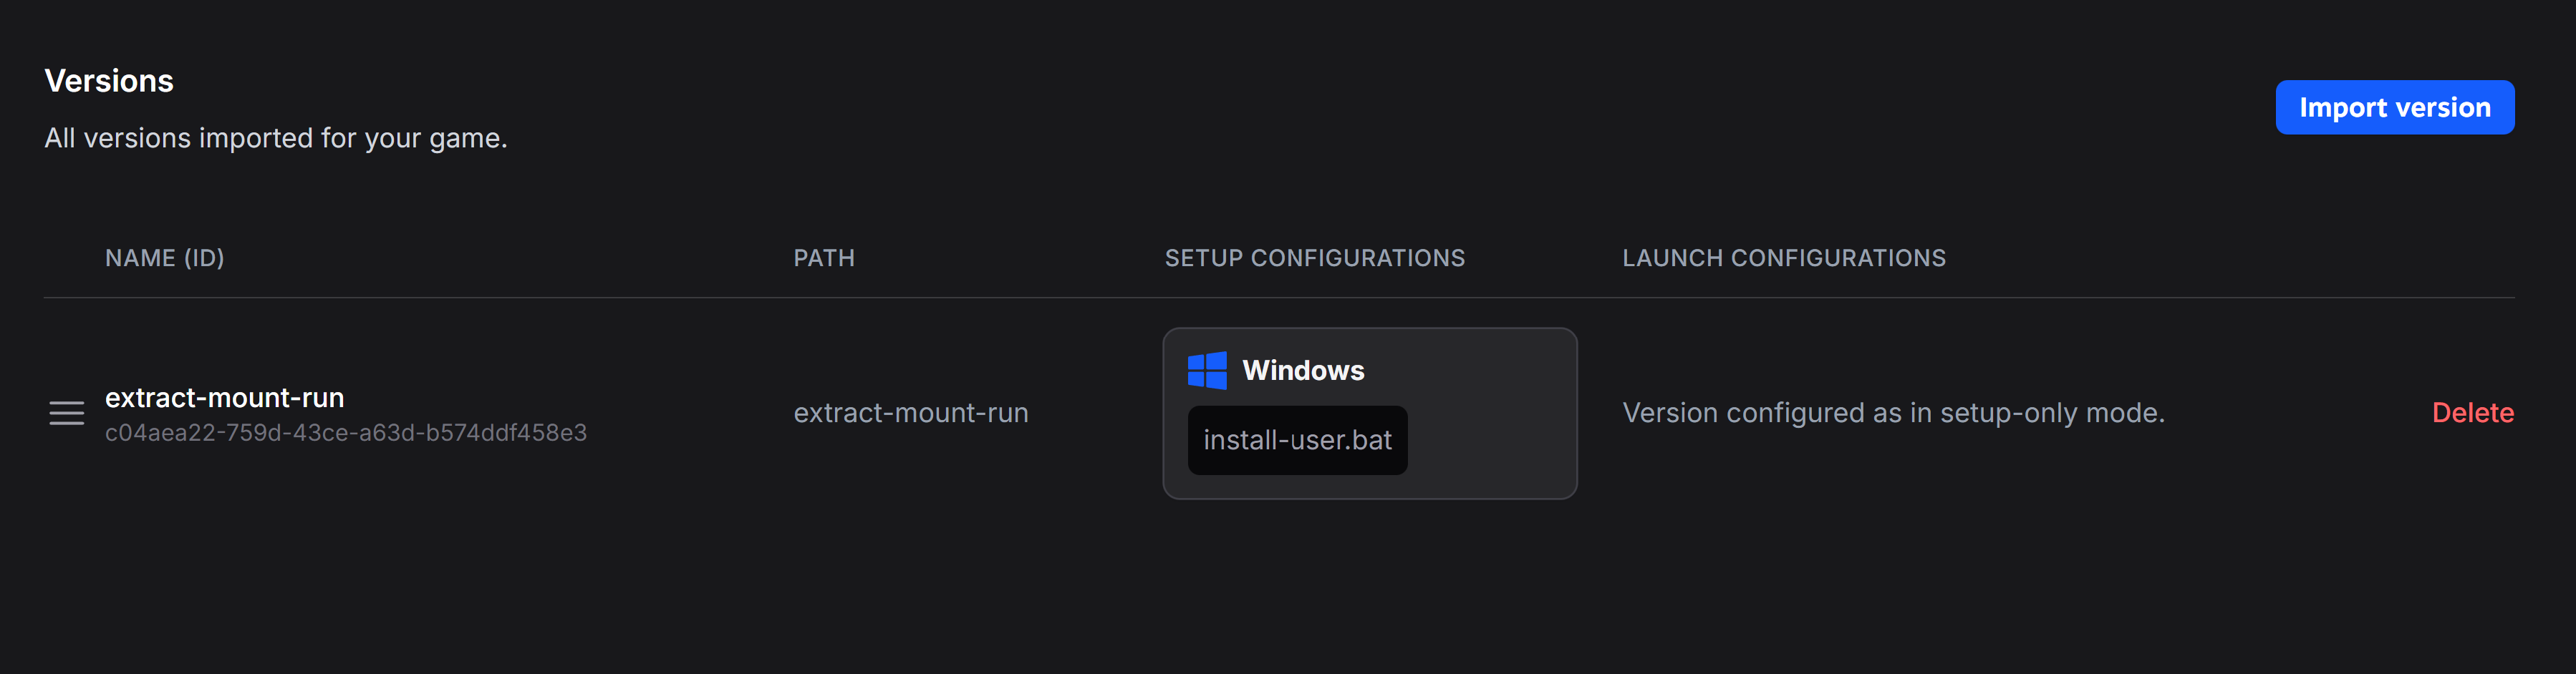Click the Windows label in setup card
Viewport: 2576px width, 674px height.
click(x=1302, y=371)
